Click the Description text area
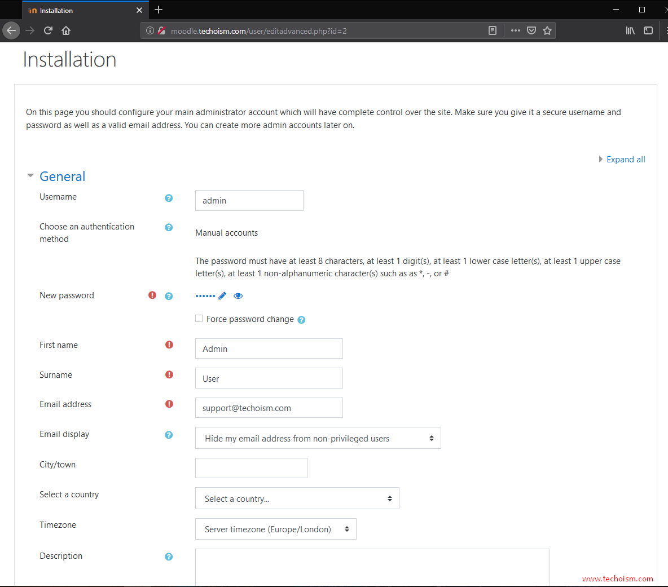Viewport: 668px width, 587px height. coord(372,567)
